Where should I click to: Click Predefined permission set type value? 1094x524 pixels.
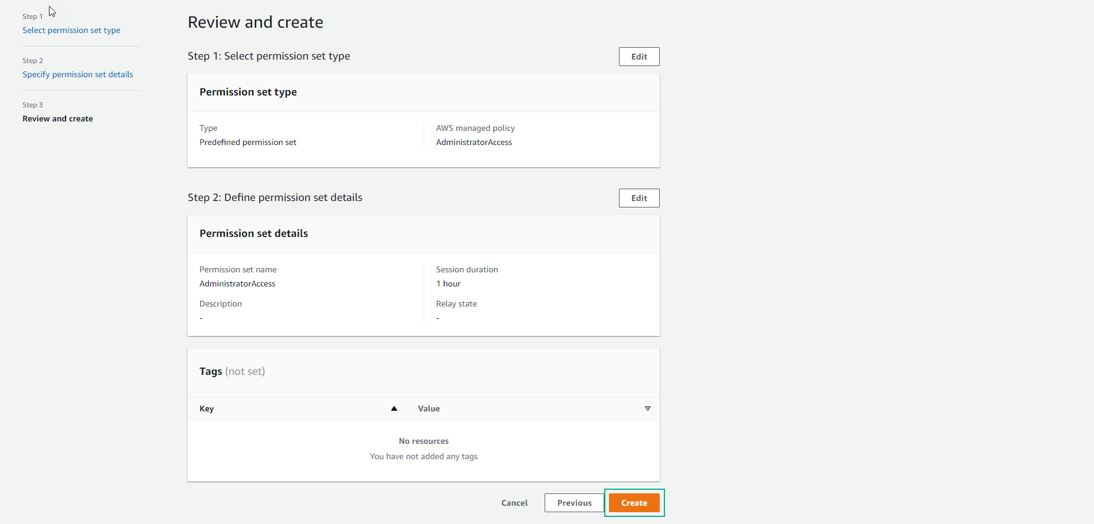click(248, 142)
